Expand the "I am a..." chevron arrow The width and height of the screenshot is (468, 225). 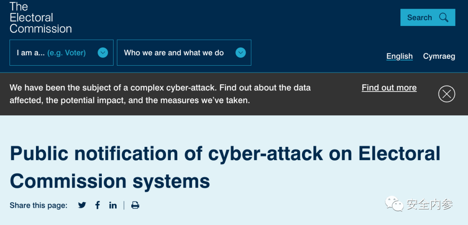(103, 53)
